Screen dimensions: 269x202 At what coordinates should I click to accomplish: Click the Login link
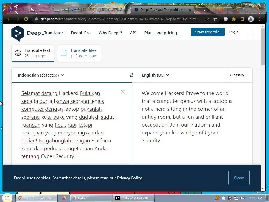(234, 32)
